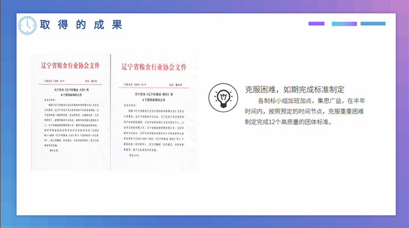
Task: Click the right document title 4个团体标准的公告
Action: tap(154, 100)
